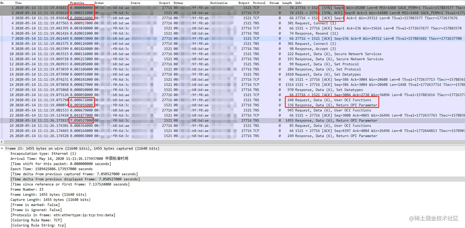The image size is (465, 228).
Task: Select packet 12 Request Set Protocol
Action: point(232,64)
